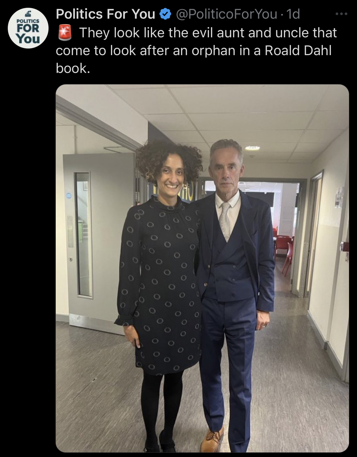
Task: Open the tweet's 1d timestamp
Action: point(293,14)
